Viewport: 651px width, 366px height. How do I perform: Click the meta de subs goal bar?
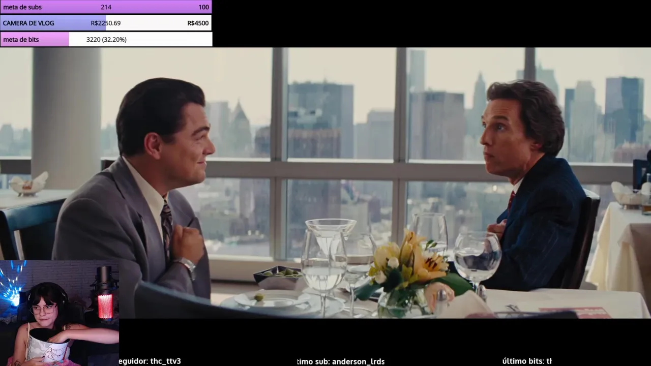point(106,7)
